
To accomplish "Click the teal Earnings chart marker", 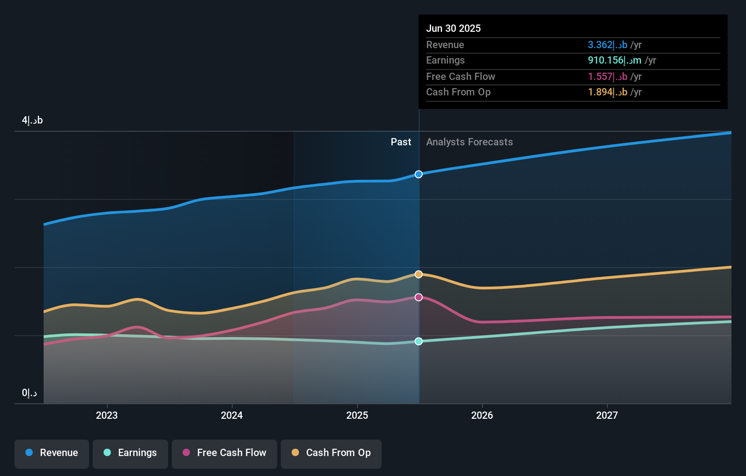I will tap(418, 342).
